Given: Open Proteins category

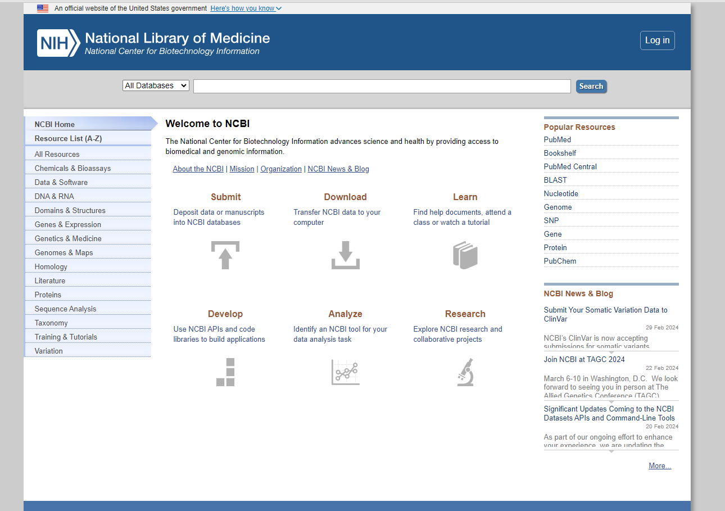Looking at the screenshot, I should tap(88, 295).
